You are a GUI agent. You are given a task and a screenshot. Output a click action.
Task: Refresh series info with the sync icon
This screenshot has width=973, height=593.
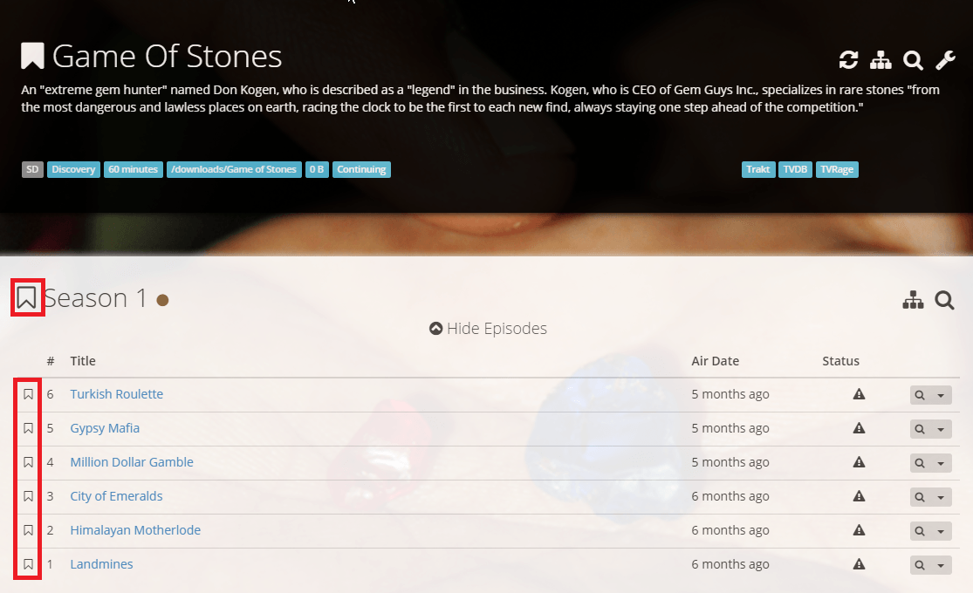click(x=848, y=60)
